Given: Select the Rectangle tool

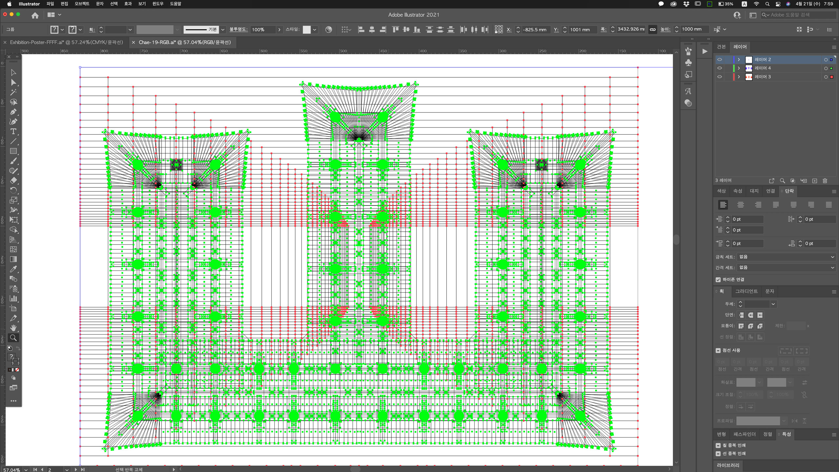Looking at the screenshot, I should pos(13,151).
